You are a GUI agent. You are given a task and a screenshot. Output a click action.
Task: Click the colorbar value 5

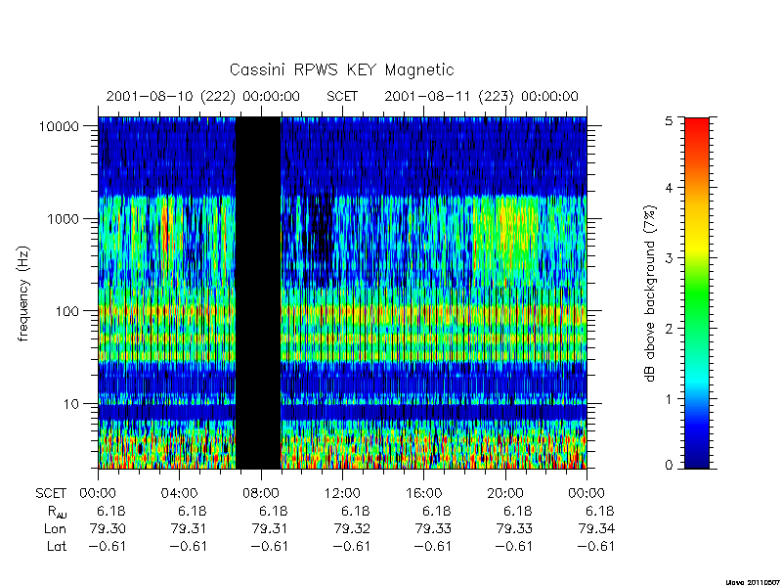tap(669, 120)
